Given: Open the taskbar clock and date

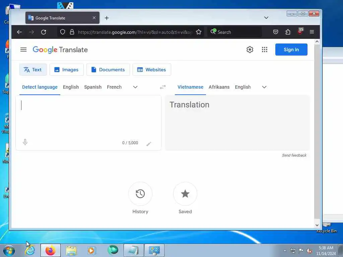Looking at the screenshot, I should coord(326,251).
